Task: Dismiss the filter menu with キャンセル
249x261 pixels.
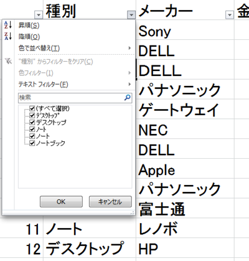Action: click(110, 202)
